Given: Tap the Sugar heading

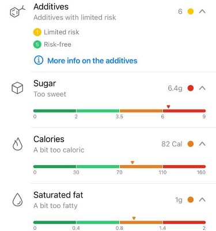Looking at the screenshot, I should click(x=45, y=84).
